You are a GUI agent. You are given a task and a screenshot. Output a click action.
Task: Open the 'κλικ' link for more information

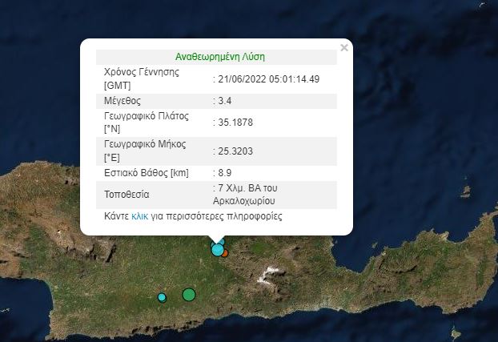139,216
